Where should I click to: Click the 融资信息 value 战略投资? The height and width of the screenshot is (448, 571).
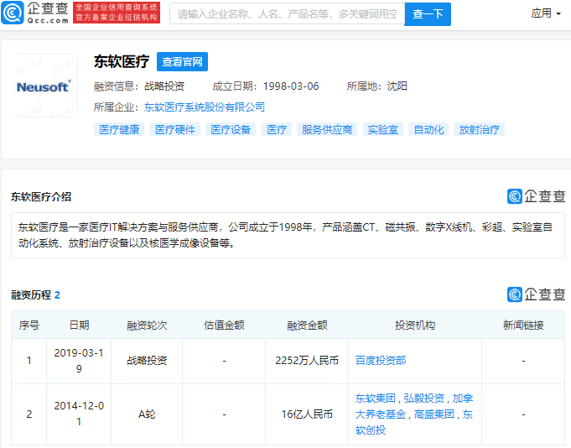pos(164,86)
